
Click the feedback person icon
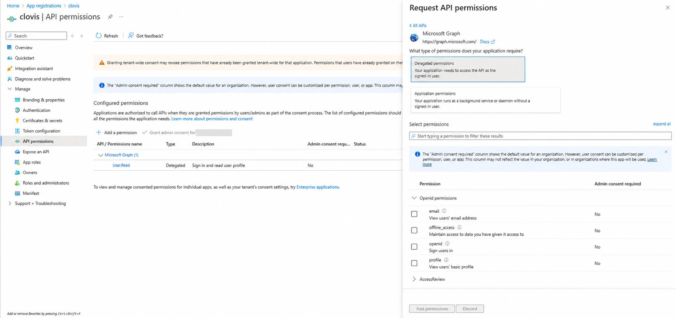pyautogui.click(x=131, y=35)
